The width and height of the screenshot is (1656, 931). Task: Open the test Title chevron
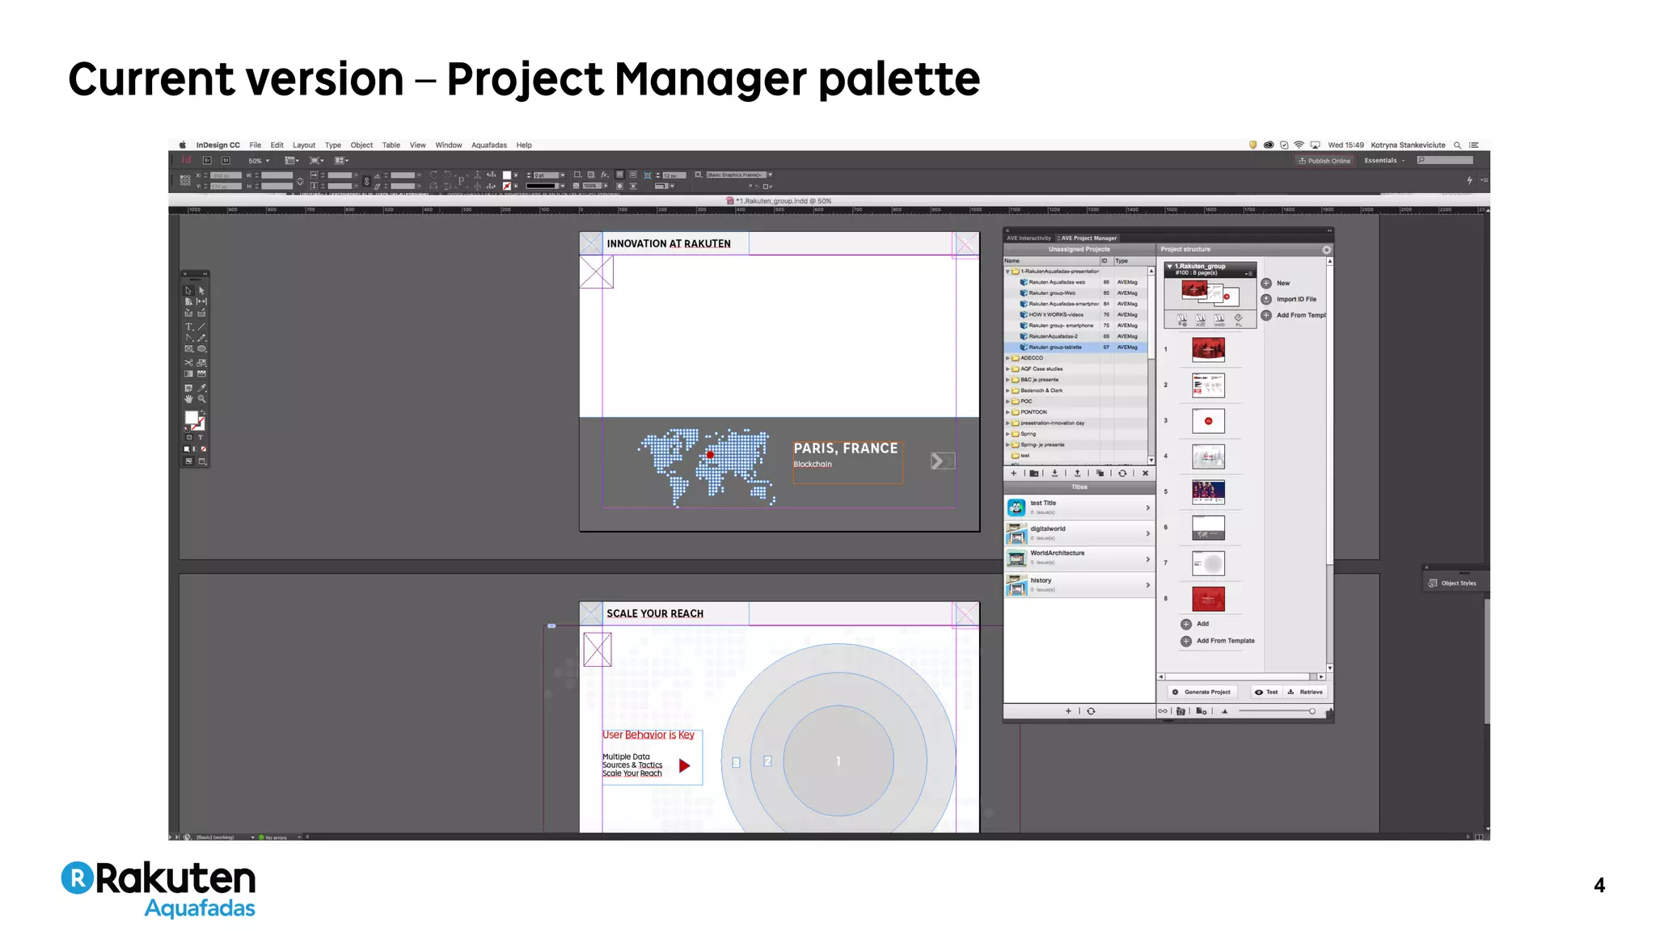pyautogui.click(x=1147, y=508)
